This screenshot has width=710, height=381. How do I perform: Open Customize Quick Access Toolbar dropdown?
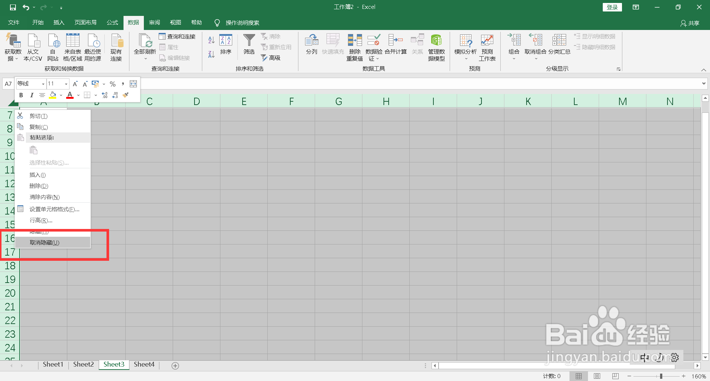[61, 7]
